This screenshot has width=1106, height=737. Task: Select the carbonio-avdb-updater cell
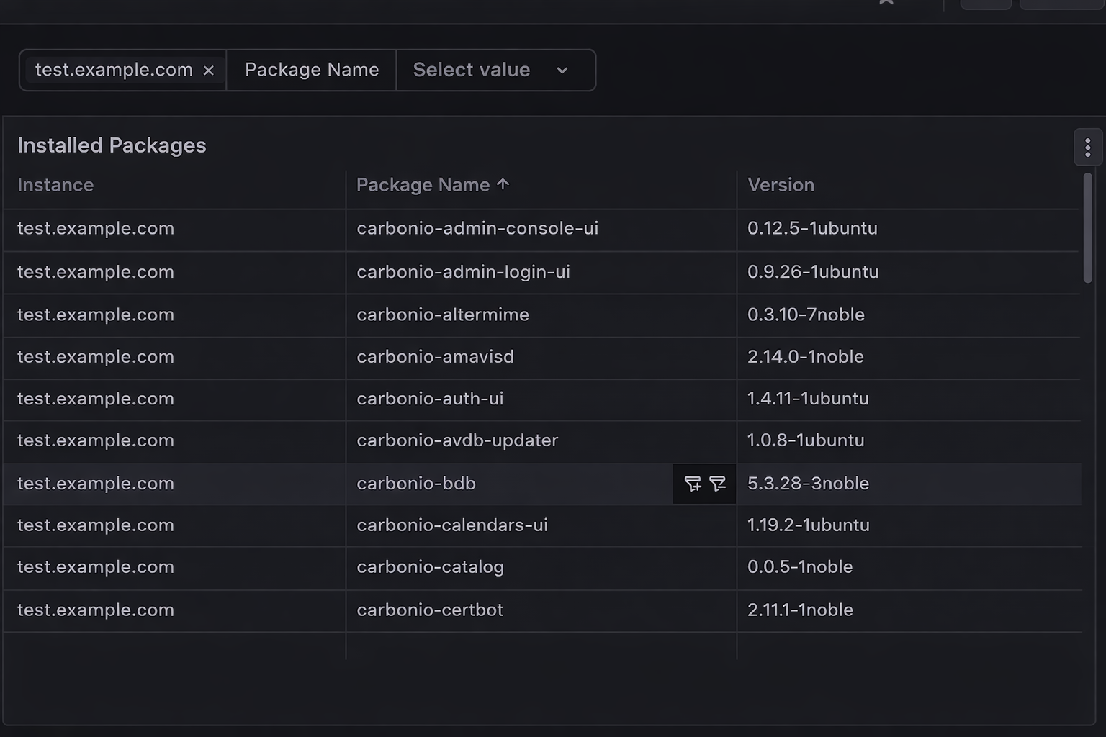coord(541,440)
